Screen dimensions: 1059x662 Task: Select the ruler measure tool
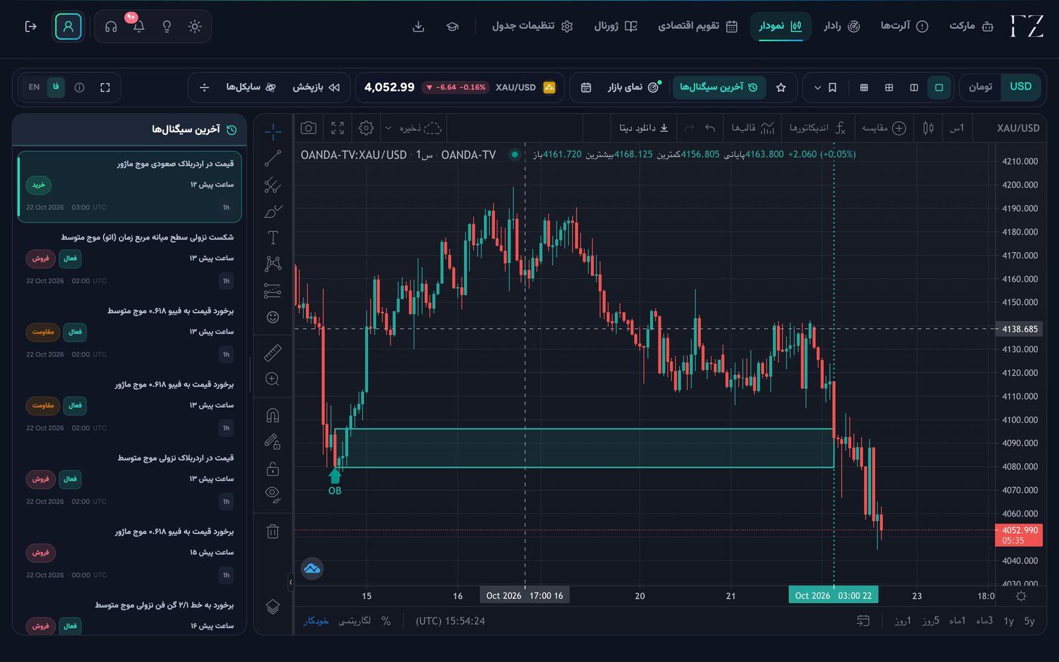(273, 353)
